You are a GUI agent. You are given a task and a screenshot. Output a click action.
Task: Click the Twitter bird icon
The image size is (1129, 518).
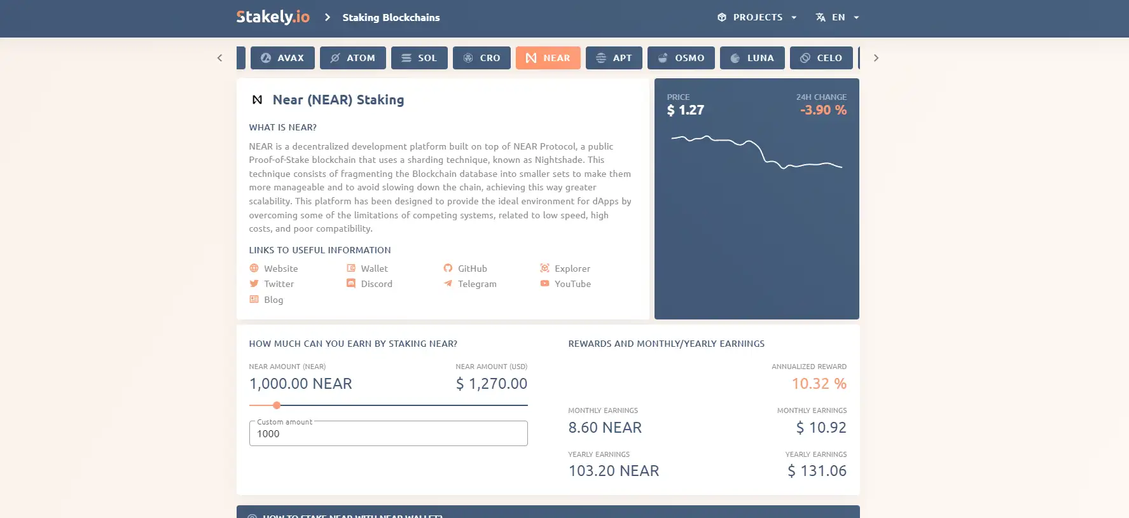254,284
